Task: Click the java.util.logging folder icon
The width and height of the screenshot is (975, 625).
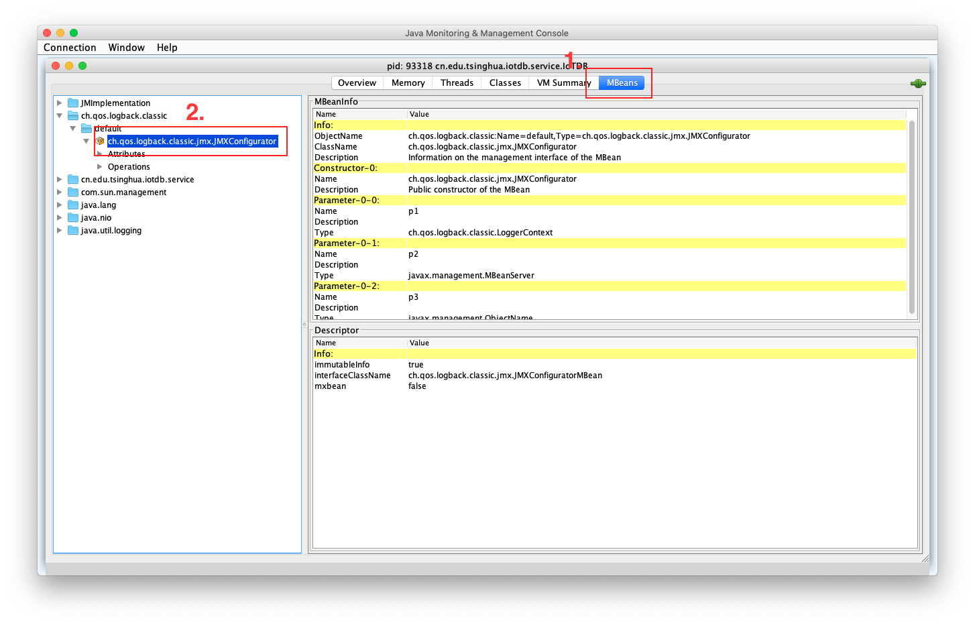Action: pos(73,231)
